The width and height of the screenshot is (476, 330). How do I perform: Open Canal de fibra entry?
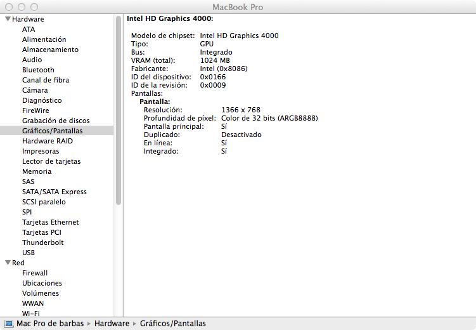tap(46, 80)
